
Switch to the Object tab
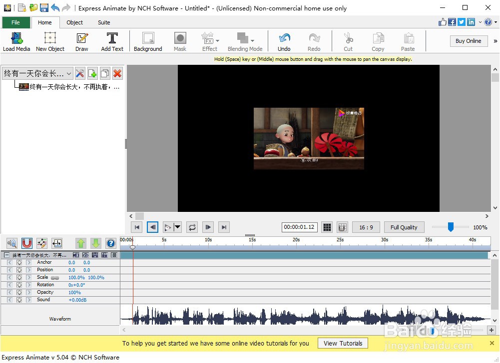[74, 22]
